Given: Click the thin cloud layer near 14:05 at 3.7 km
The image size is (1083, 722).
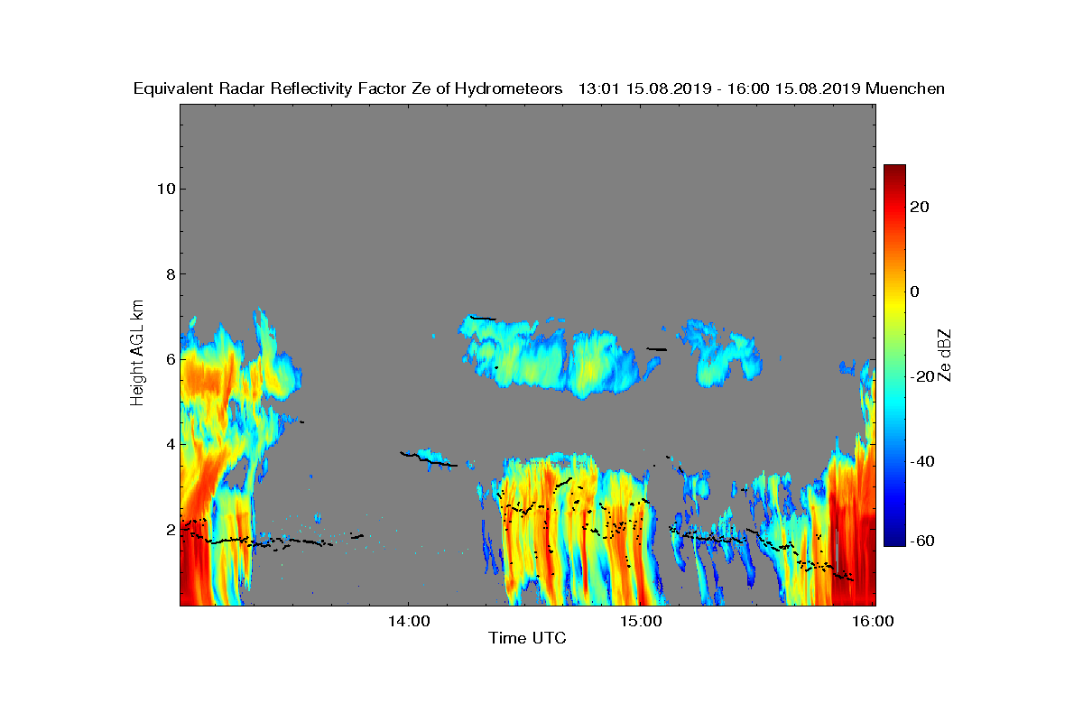Looking at the screenshot, I should [431, 458].
